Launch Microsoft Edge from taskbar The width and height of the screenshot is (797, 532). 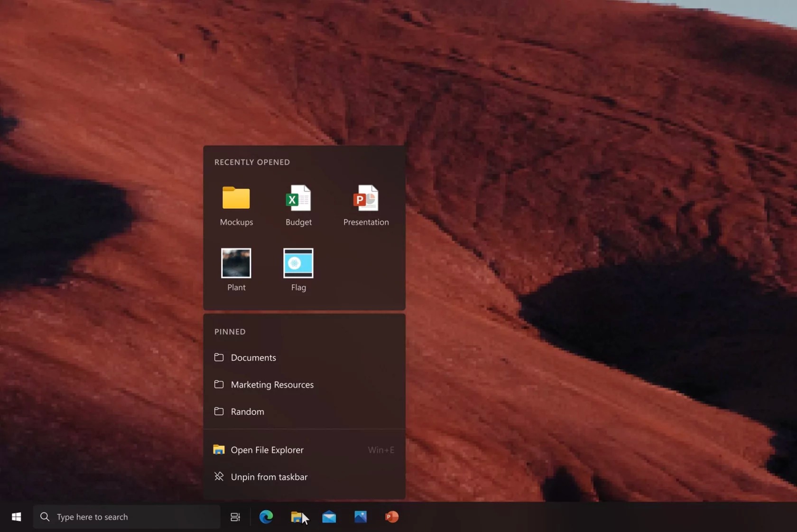[266, 517]
